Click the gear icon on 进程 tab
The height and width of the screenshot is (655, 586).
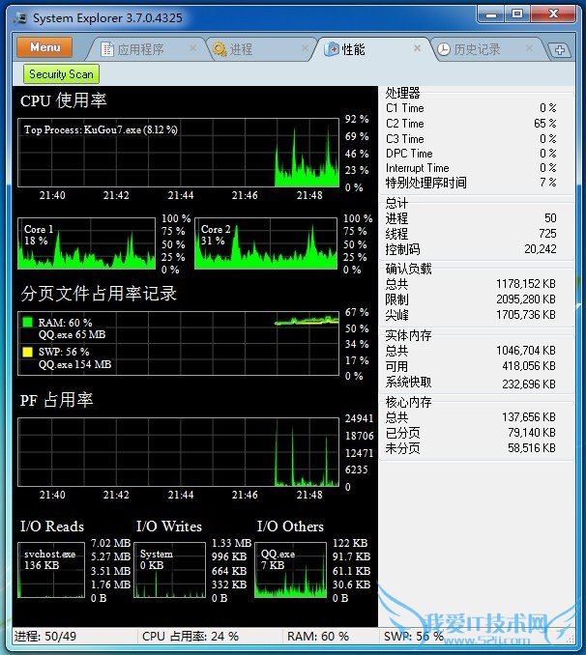pyautogui.click(x=220, y=49)
